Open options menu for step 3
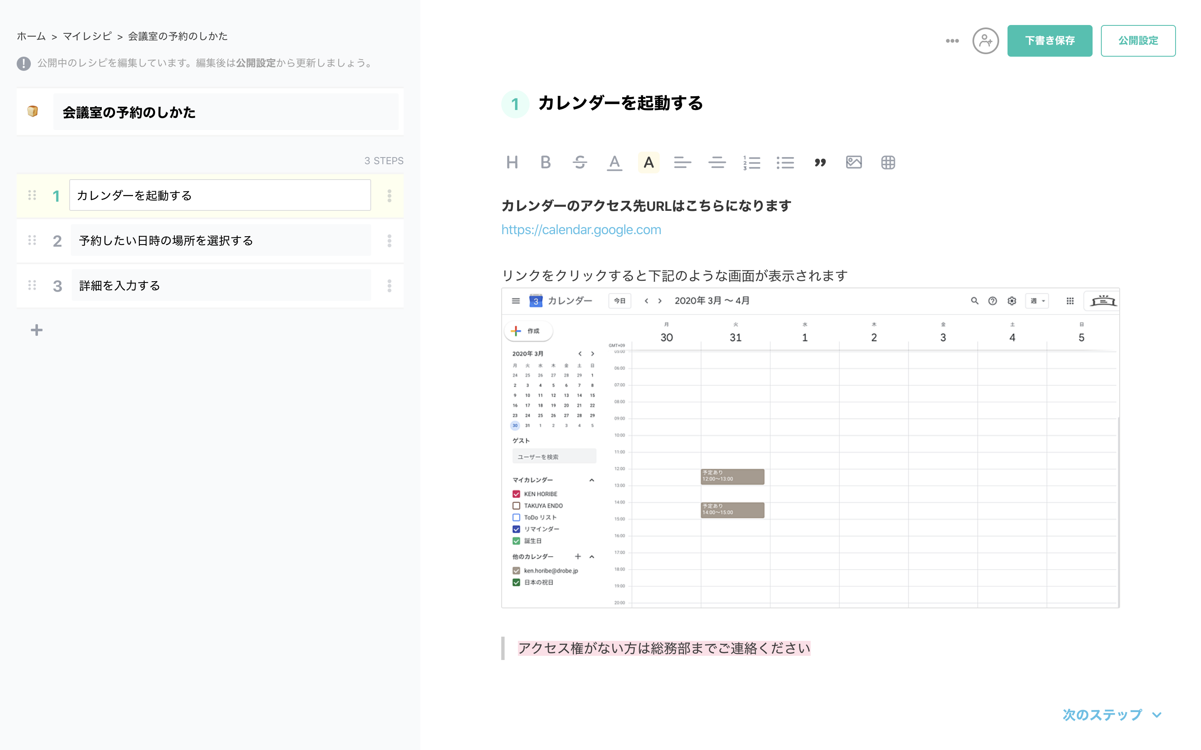The height and width of the screenshot is (750, 1201). tap(389, 286)
